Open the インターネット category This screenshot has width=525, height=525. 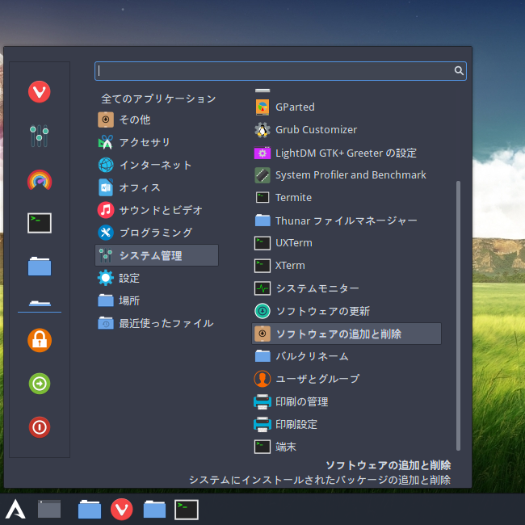157,165
